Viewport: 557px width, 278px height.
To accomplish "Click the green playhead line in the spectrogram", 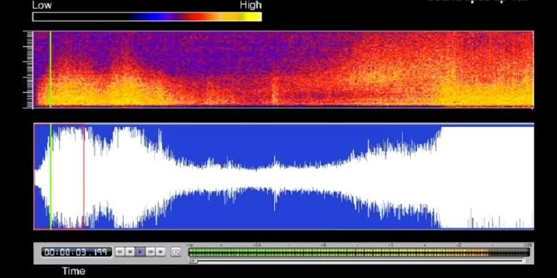I will click(51, 70).
